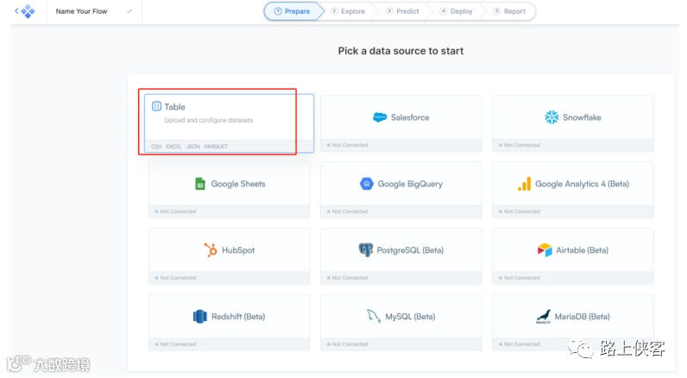687x378 pixels.
Task: Select MariaDB (Beta) label
Action: pos(582,317)
